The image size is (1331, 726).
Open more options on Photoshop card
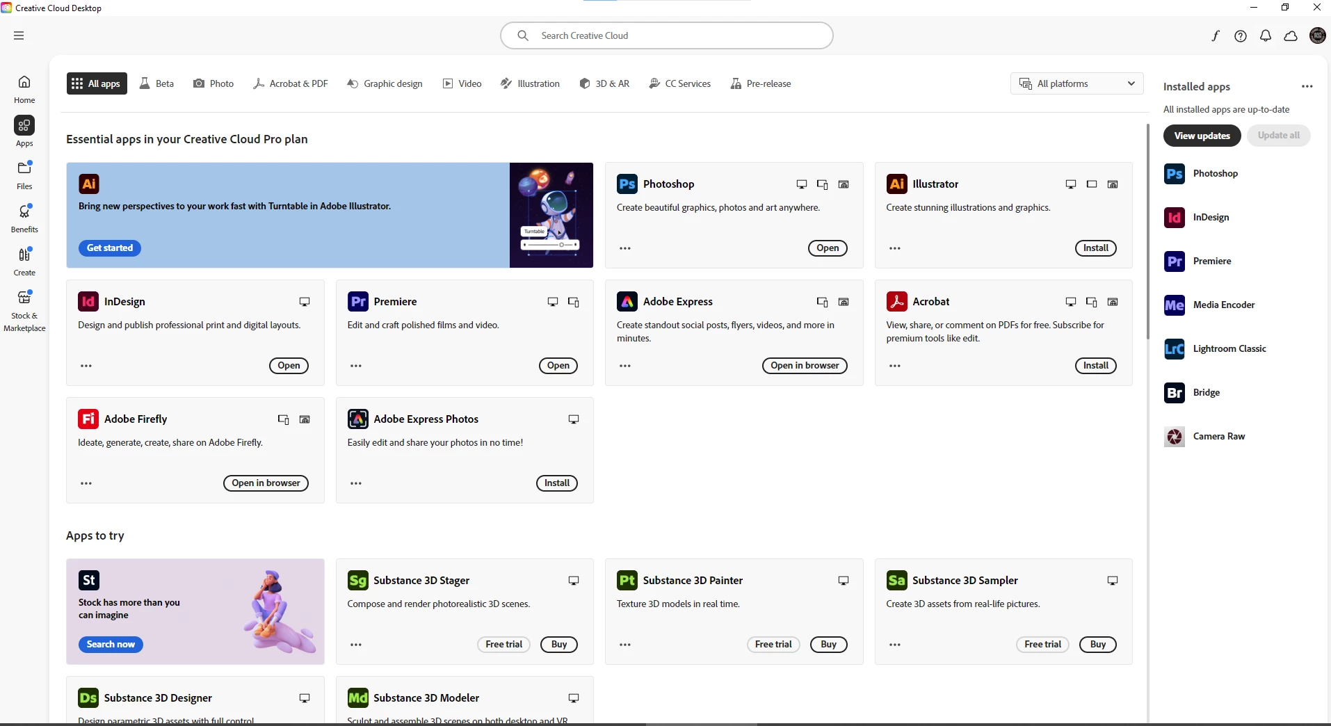click(x=625, y=248)
